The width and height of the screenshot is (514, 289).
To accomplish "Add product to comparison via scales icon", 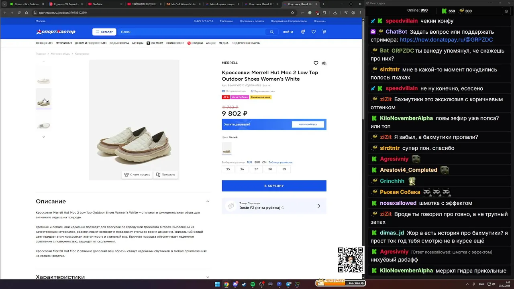I will coord(324,63).
